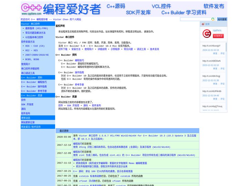Open ZXing 识别二维码 update link
The image size is (248, 186).
coord(122,147)
